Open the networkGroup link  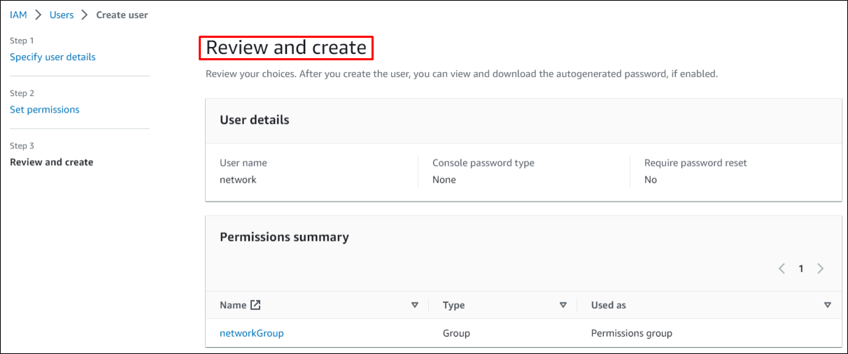point(252,333)
